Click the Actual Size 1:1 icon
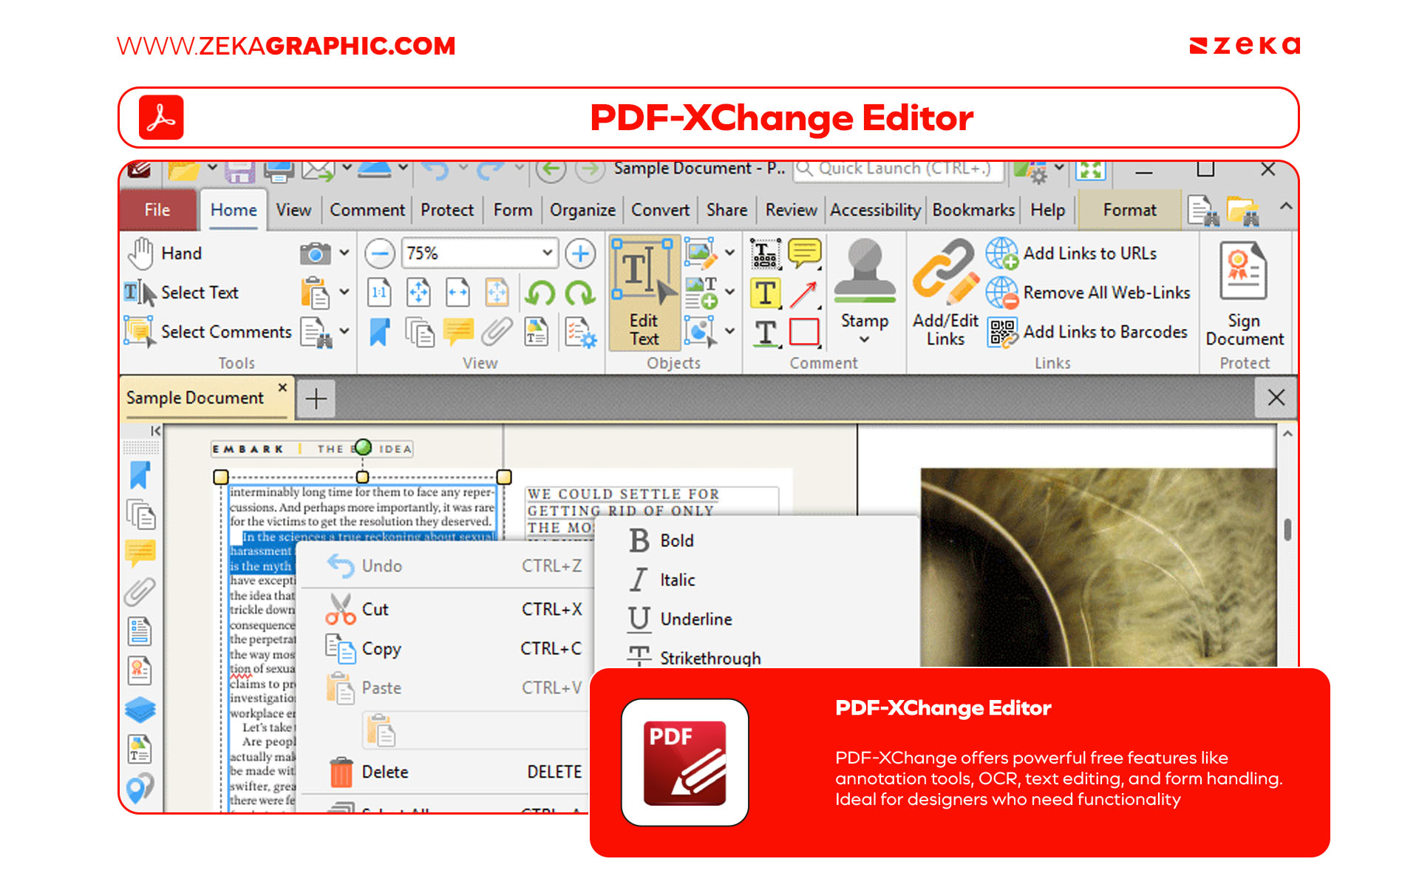1419x887 pixels. (x=380, y=293)
